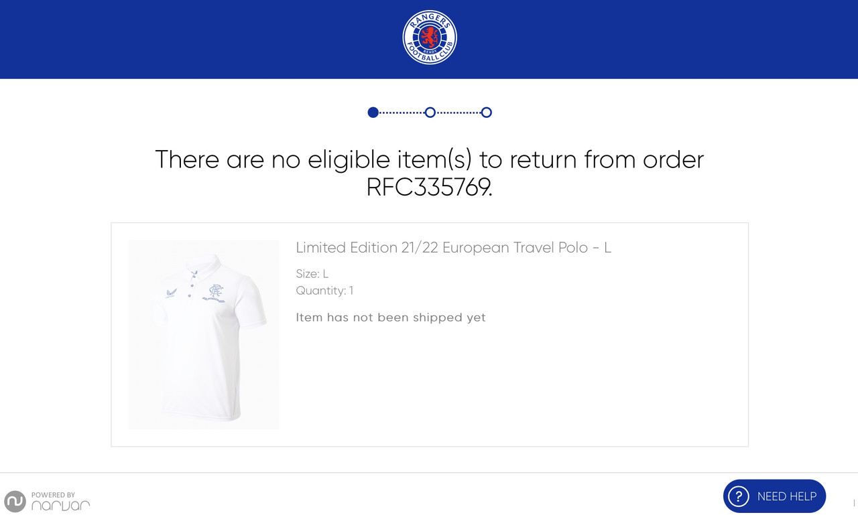Select the "Size: L" text
The image size is (858, 515).
312,274
